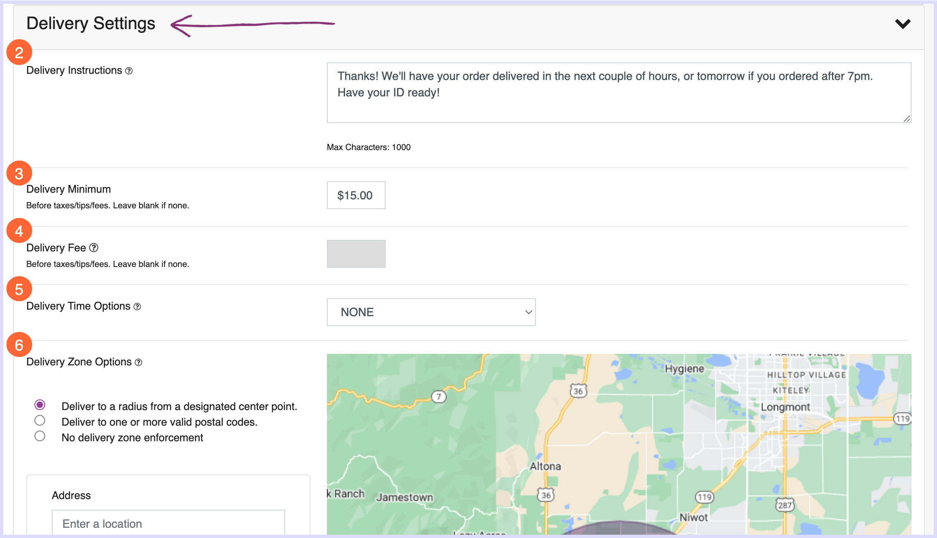937x538 pixels.
Task: Open the Delivery Time Options NONE dropdown
Action: 431,312
